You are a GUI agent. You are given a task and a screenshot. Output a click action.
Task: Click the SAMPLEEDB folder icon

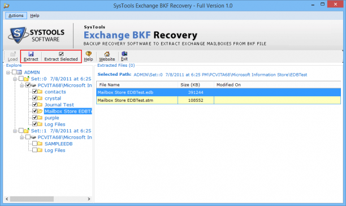point(40,144)
